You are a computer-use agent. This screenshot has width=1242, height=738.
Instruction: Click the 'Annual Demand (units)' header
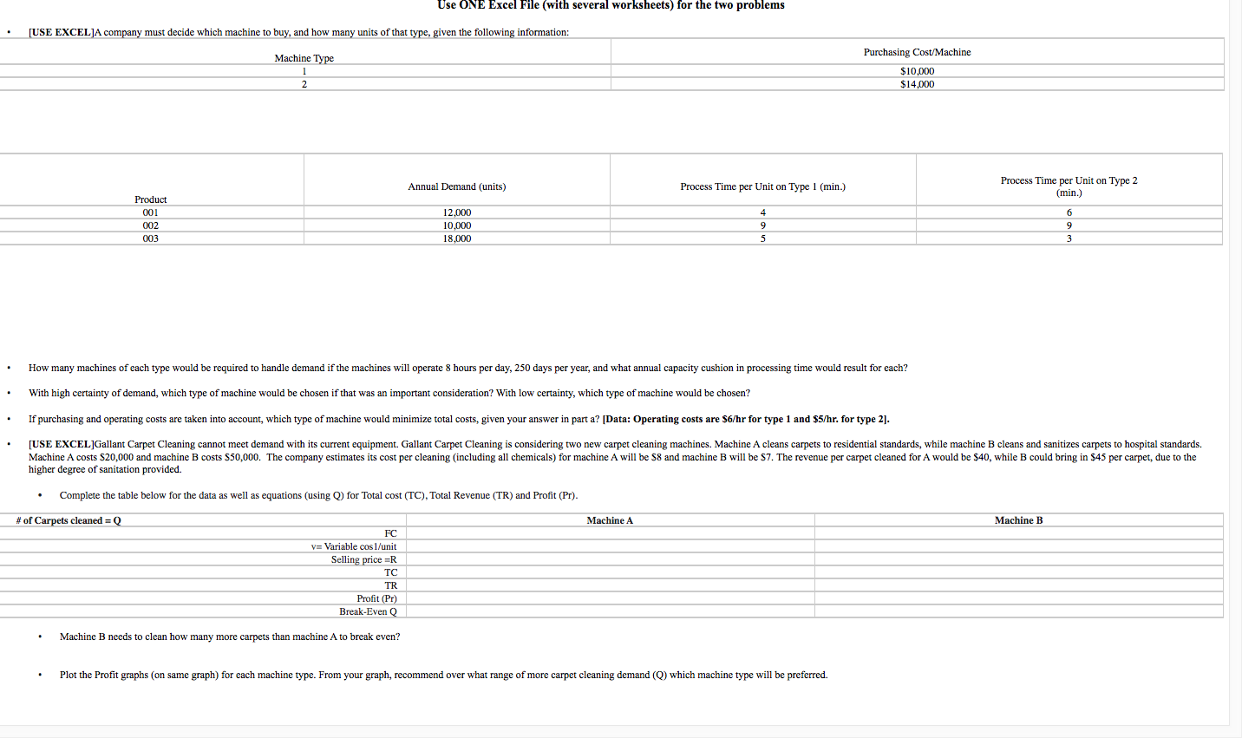(456, 186)
